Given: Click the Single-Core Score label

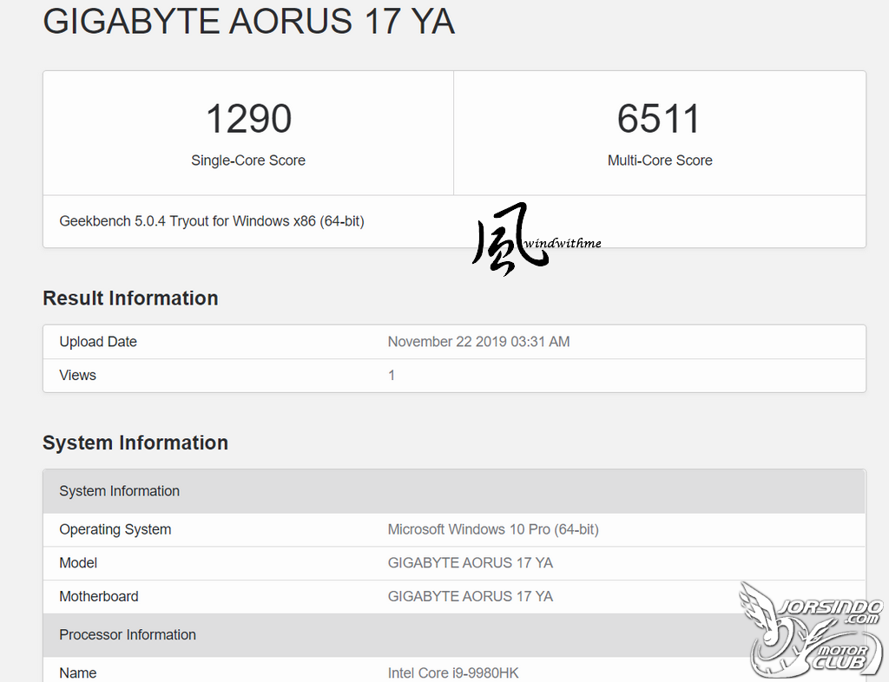Looking at the screenshot, I should [248, 161].
